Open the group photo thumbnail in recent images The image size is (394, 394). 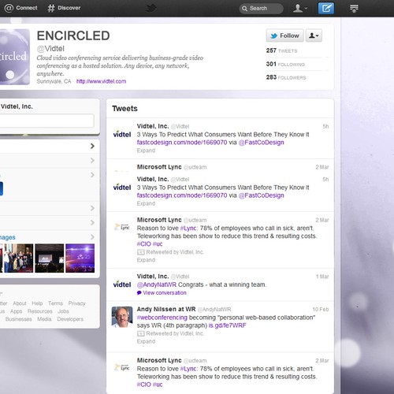(x=19, y=258)
